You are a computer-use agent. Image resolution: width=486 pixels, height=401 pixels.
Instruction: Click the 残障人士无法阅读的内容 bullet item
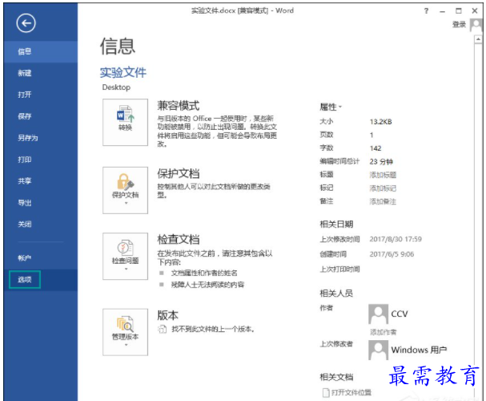(x=207, y=285)
